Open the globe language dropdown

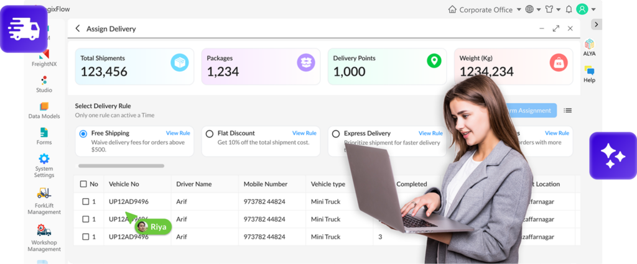click(x=532, y=9)
